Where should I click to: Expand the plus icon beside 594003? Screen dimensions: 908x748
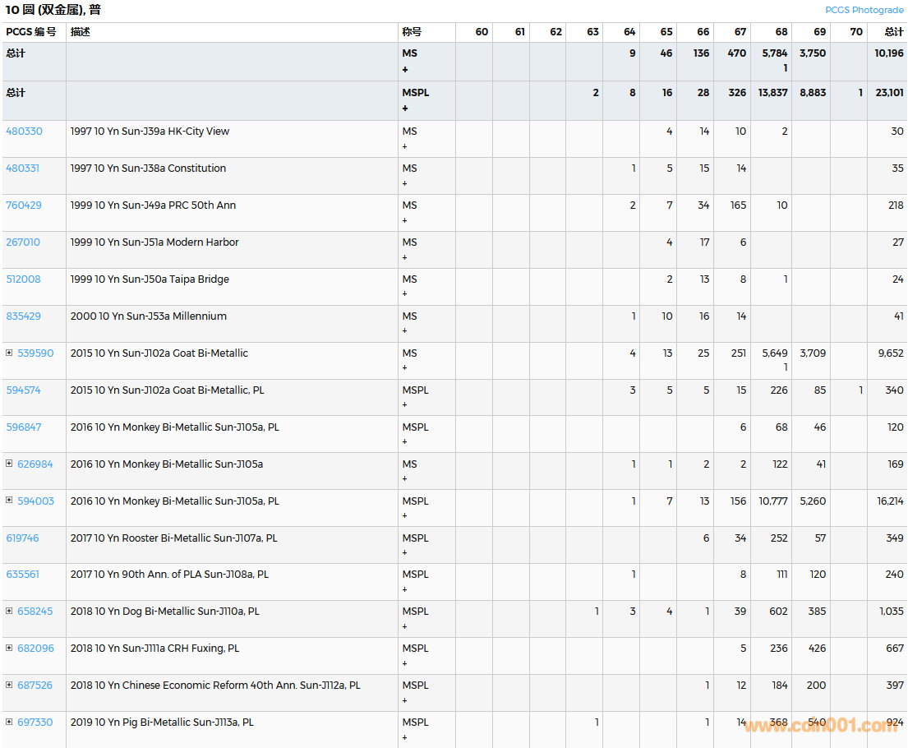tap(9, 501)
